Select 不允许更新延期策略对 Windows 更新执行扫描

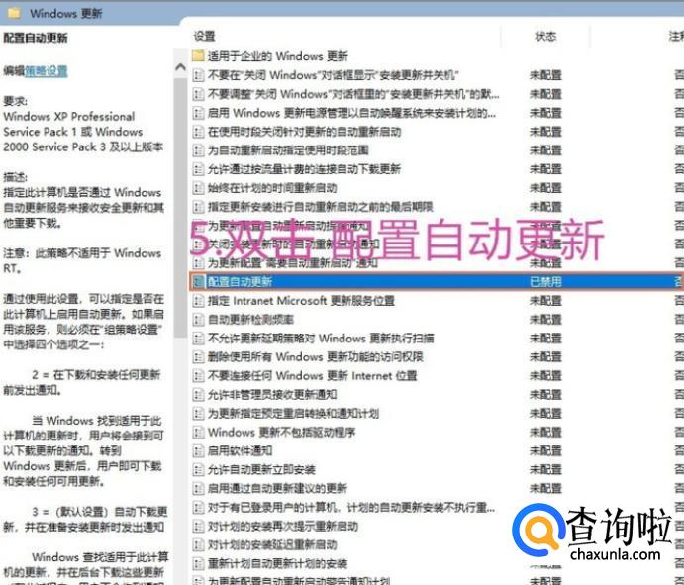[x=321, y=339]
